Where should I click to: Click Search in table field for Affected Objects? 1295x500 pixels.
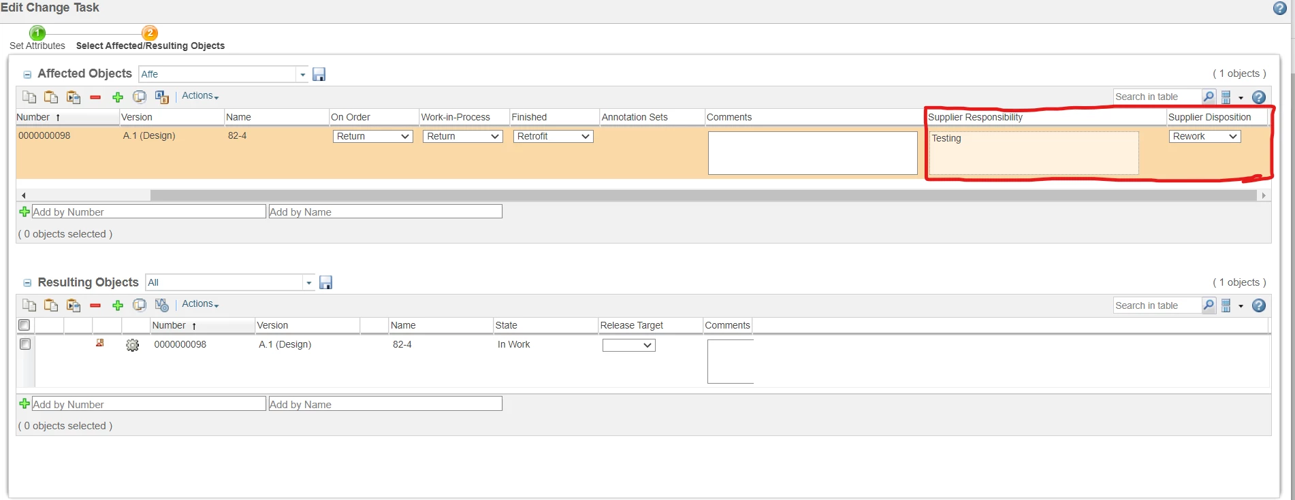click(1157, 97)
